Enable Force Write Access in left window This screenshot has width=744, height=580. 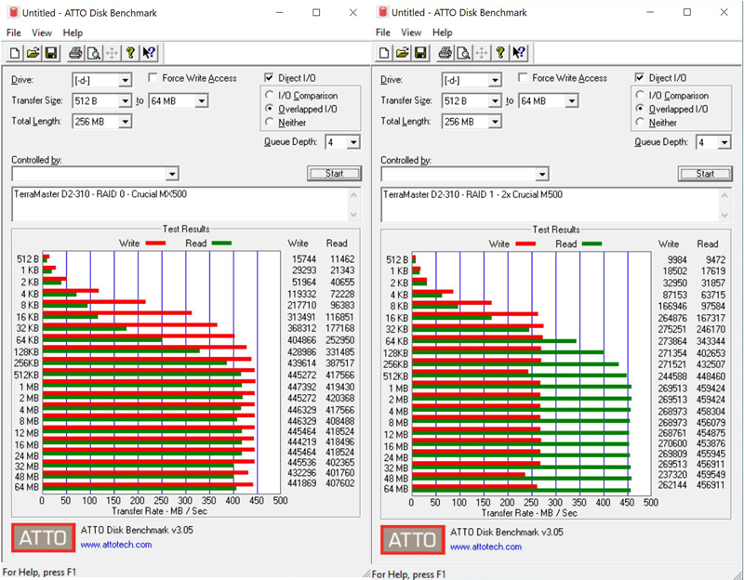click(153, 78)
